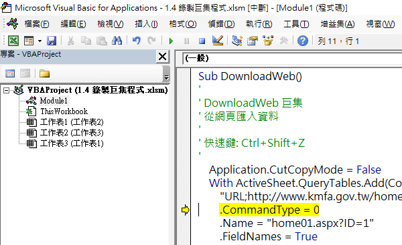Open Help with the question mark icon
The image size is (402, 245).
tap(303, 41)
